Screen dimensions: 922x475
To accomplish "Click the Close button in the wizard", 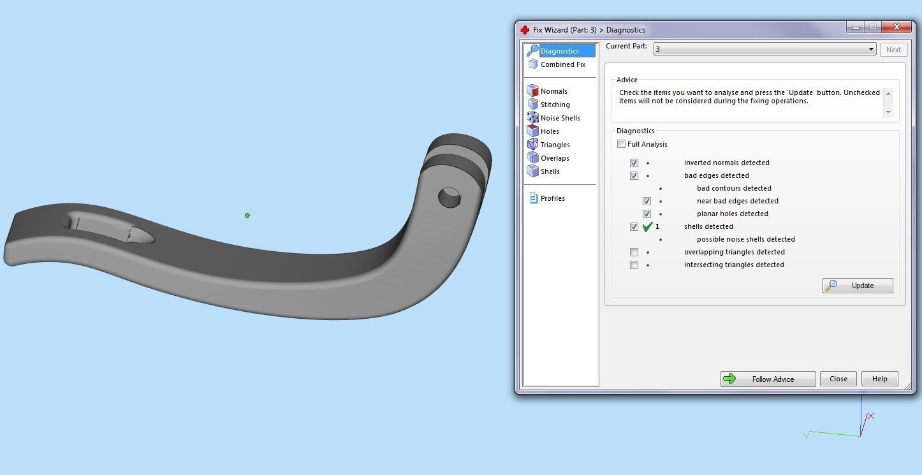I will tap(838, 379).
